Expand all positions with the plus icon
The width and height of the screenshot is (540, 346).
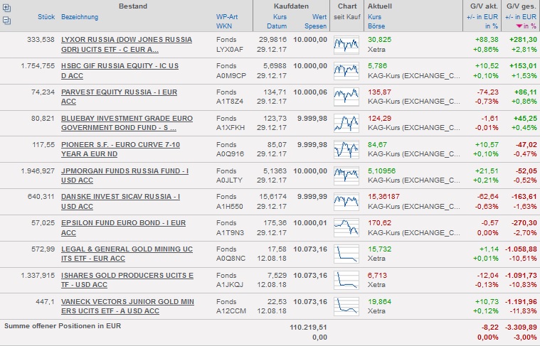(6, 9)
